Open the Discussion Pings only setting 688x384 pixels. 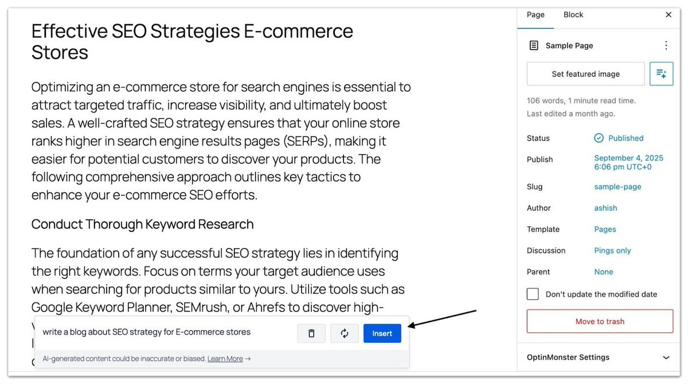coord(612,250)
